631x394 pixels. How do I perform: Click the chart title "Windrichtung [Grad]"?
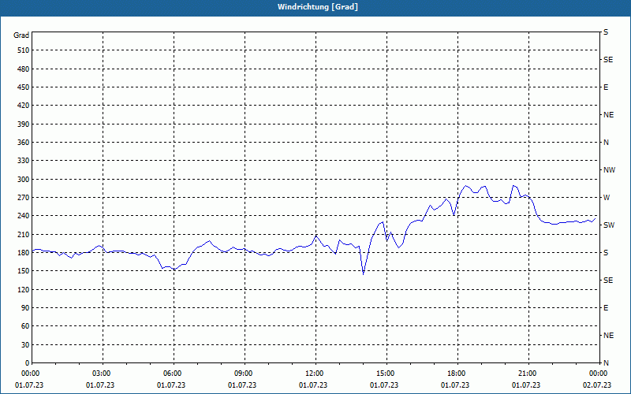pos(318,7)
